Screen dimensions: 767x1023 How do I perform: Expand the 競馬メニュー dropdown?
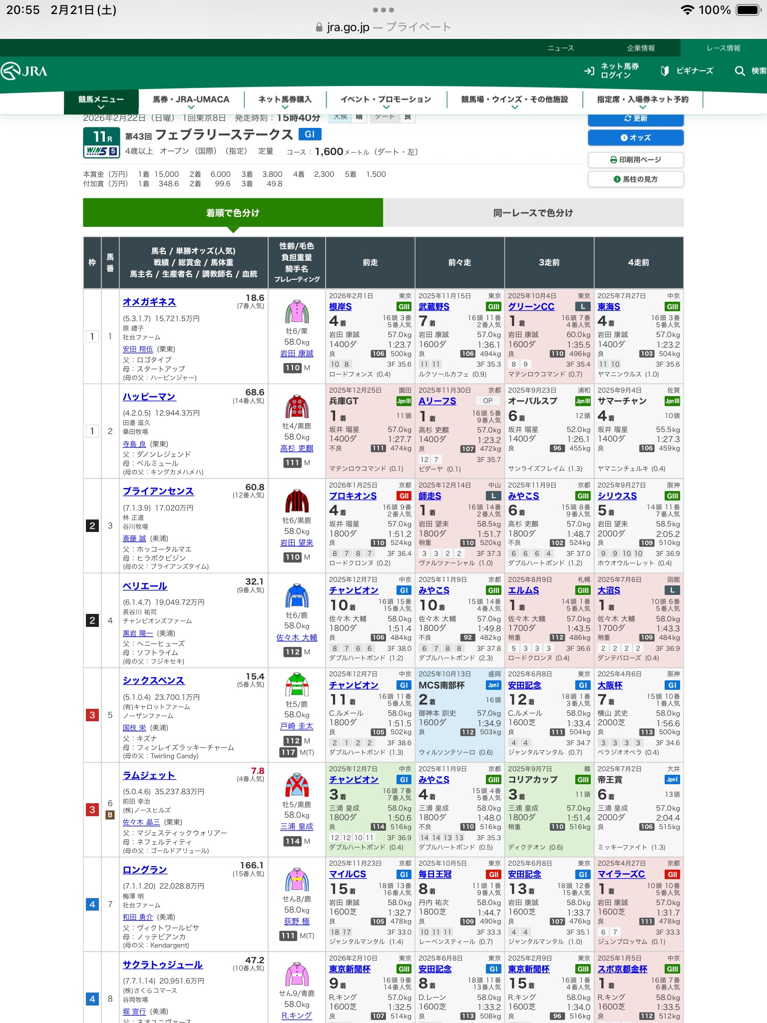[x=101, y=102]
